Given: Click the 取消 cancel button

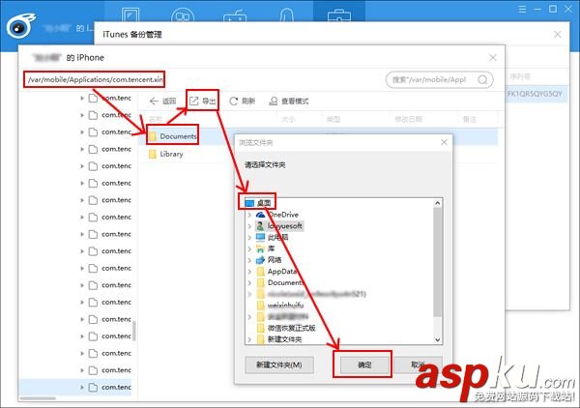Looking at the screenshot, I should point(418,365).
